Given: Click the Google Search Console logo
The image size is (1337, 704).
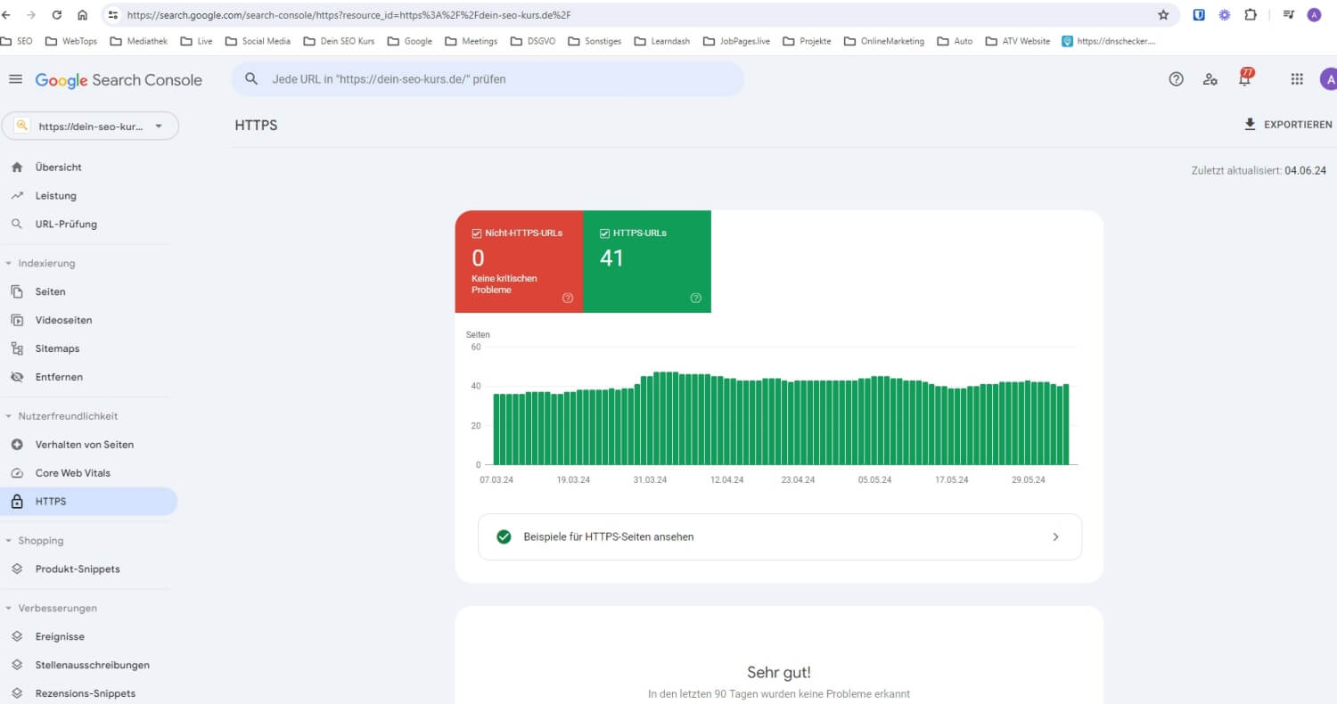Looking at the screenshot, I should 119,80.
